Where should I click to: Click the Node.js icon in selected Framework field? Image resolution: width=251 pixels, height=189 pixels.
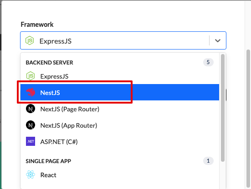point(30,40)
